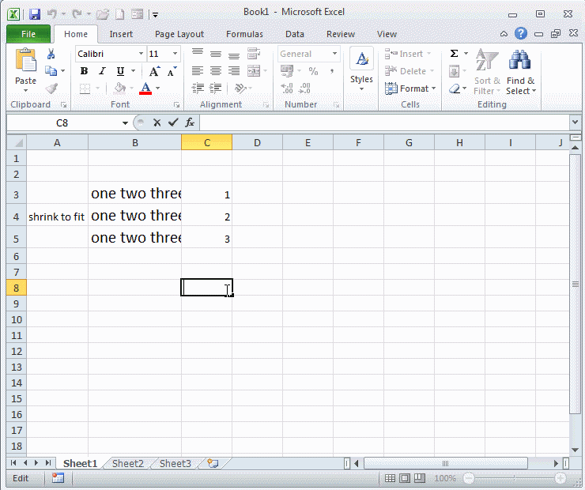This screenshot has width=585, height=490.
Task: Select the Format Painter brush
Action: pyautogui.click(x=51, y=89)
